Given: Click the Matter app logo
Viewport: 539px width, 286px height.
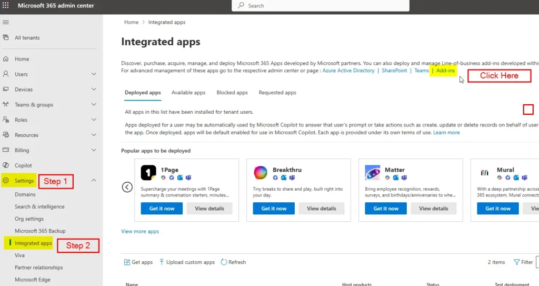Looking at the screenshot, I should coord(373,172).
